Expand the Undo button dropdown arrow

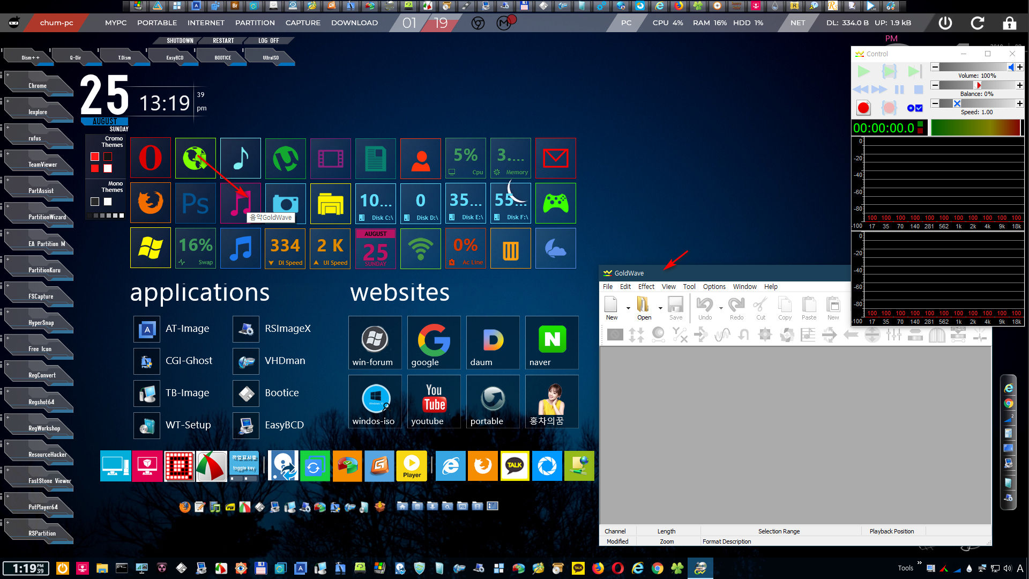721,308
